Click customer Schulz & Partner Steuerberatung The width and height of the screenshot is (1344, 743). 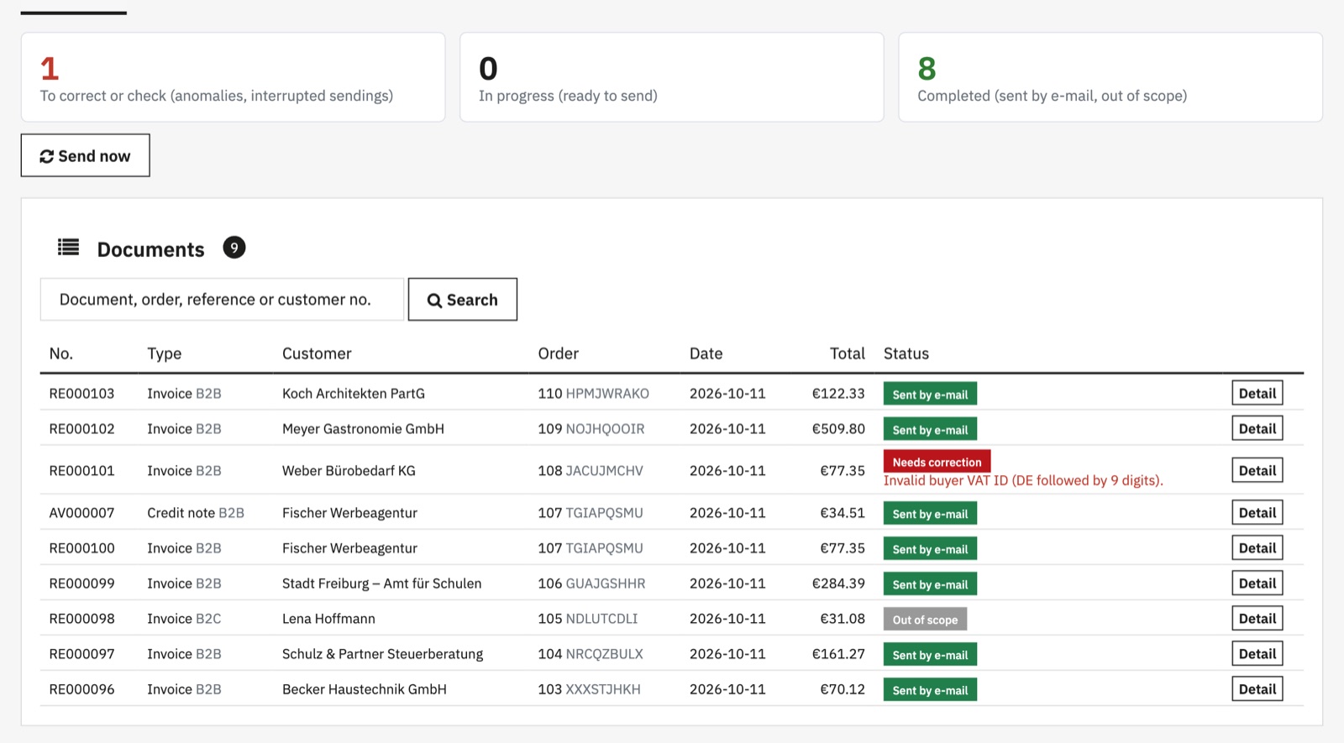[x=382, y=653]
